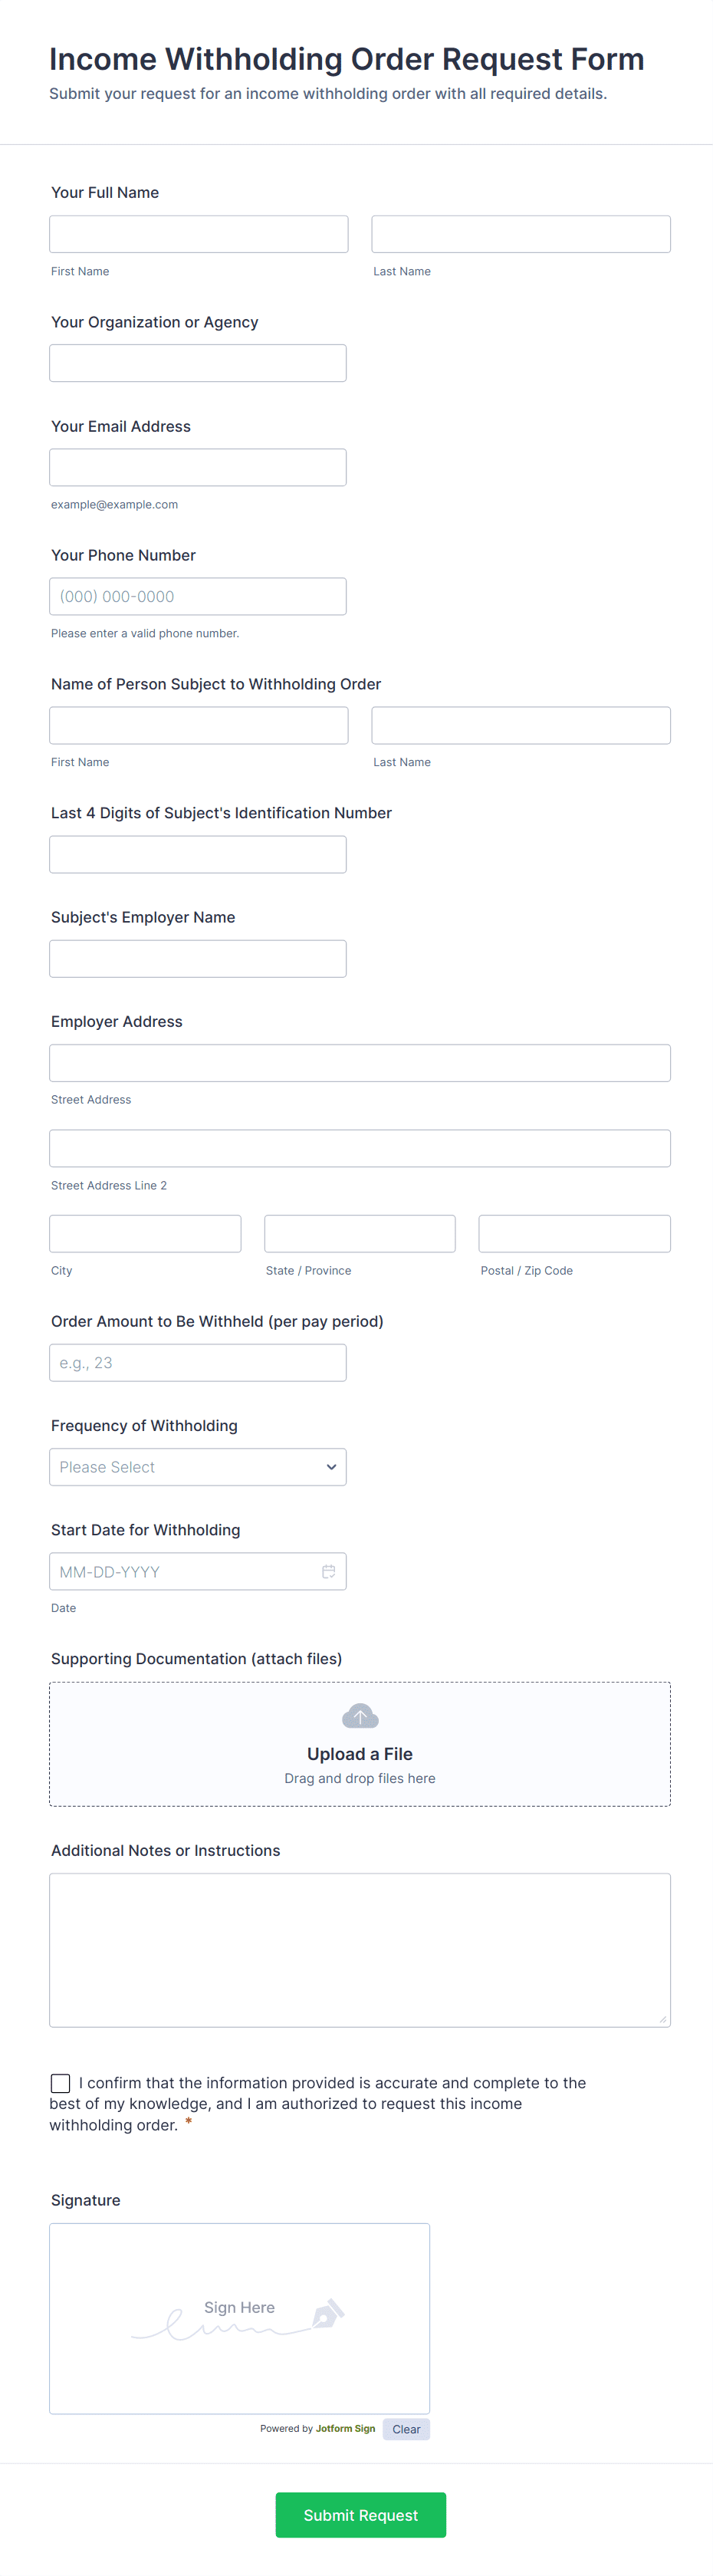
Task: Click the Email Address input
Action: (198, 467)
